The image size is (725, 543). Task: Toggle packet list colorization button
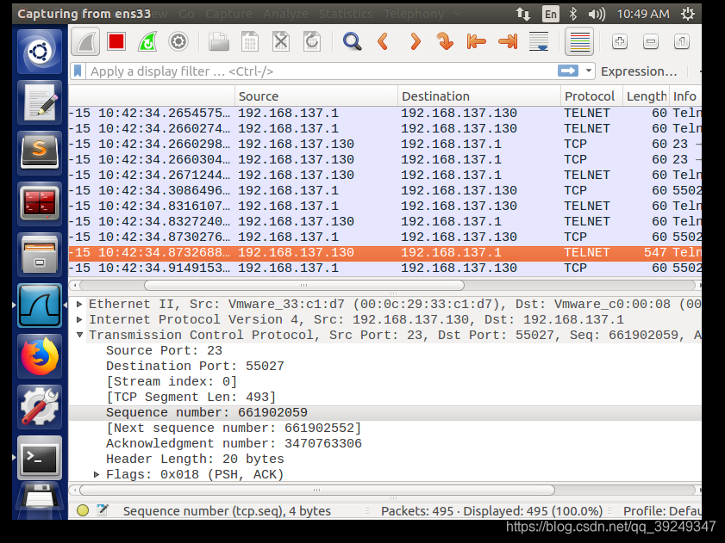pos(580,41)
